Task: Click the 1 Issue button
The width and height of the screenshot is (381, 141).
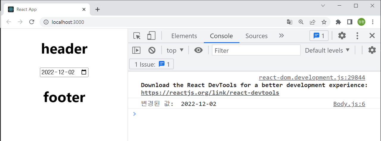Action: click(152, 64)
